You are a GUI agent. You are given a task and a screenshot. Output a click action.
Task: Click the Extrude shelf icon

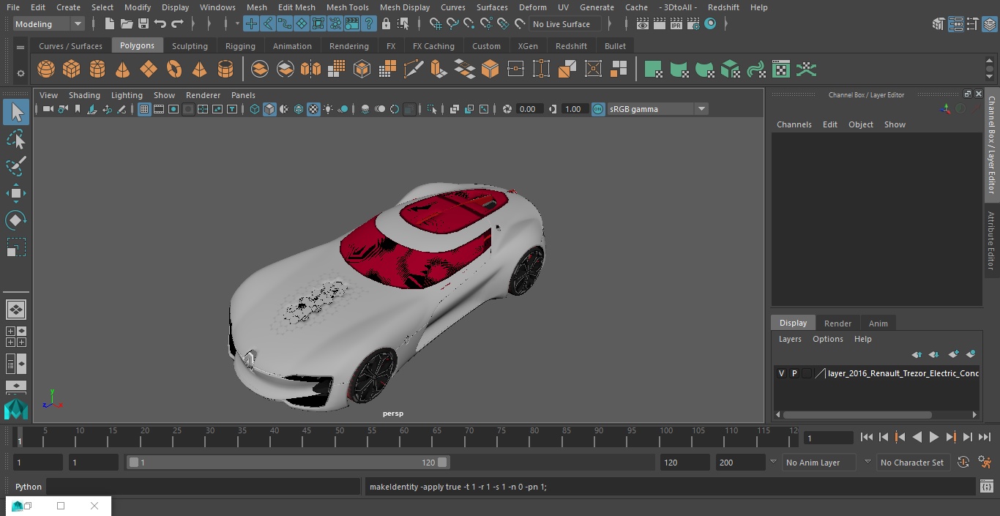pos(439,70)
